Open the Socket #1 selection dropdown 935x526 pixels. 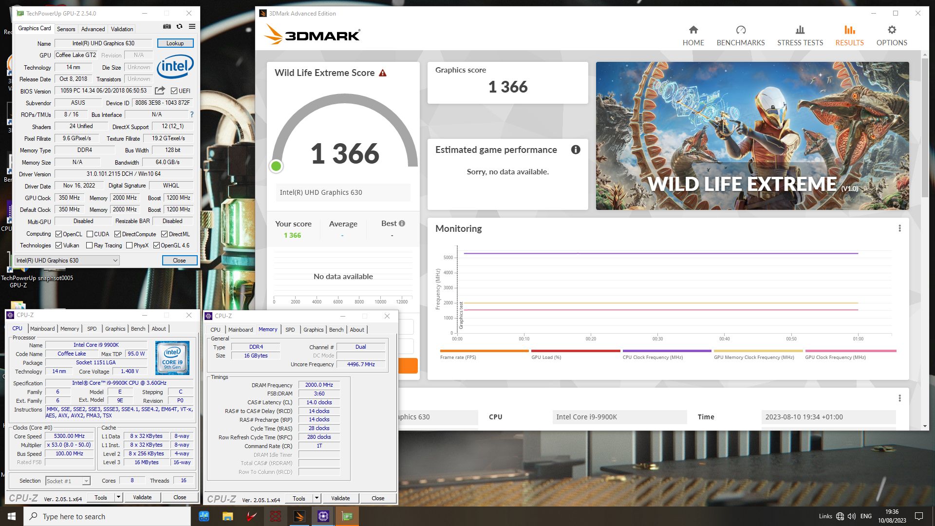pos(68,481)
